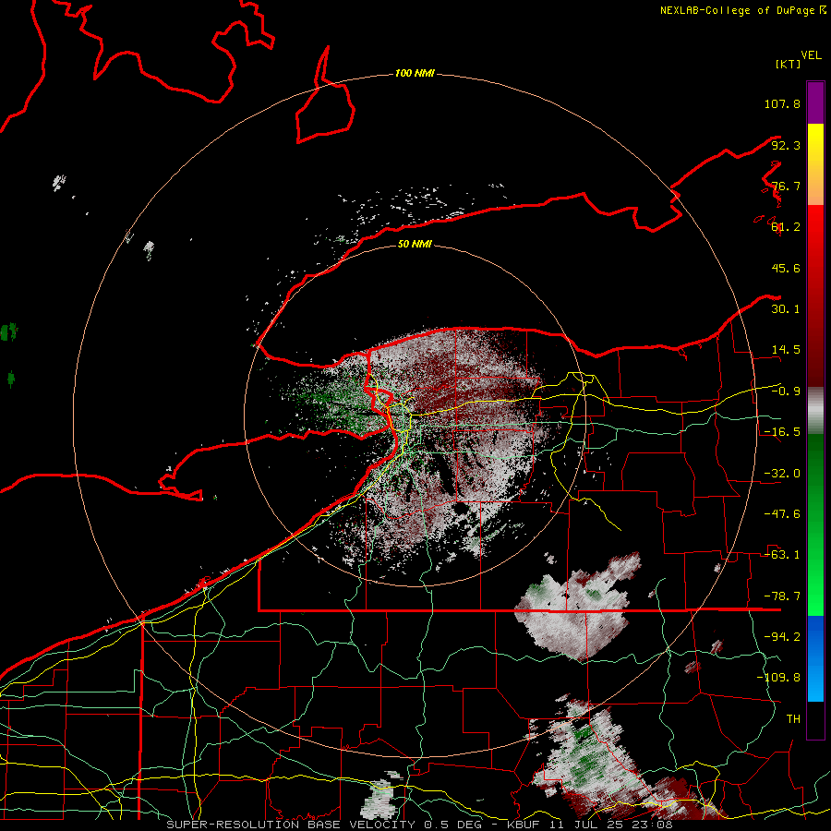The width and height of the screenshot is (831, 831).
Task: Click the [KT] units label
Action: pos(789,64)
